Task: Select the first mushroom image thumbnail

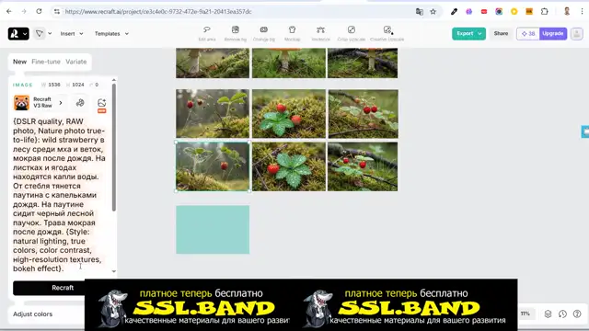Action: (213, 63)
